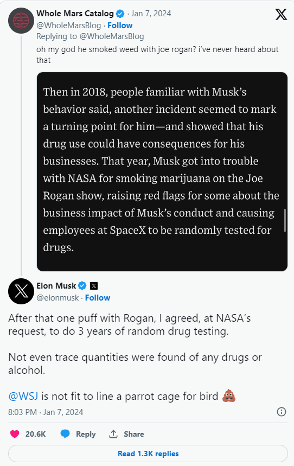Click Elon Musk's blue verified checkmark

pos(82,286)
